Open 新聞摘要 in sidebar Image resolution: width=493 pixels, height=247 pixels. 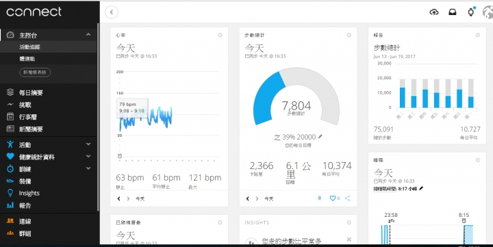point(31,129)
